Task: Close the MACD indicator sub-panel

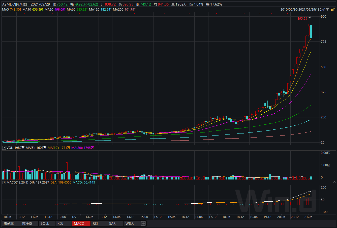Action: [x=334, y=181]
